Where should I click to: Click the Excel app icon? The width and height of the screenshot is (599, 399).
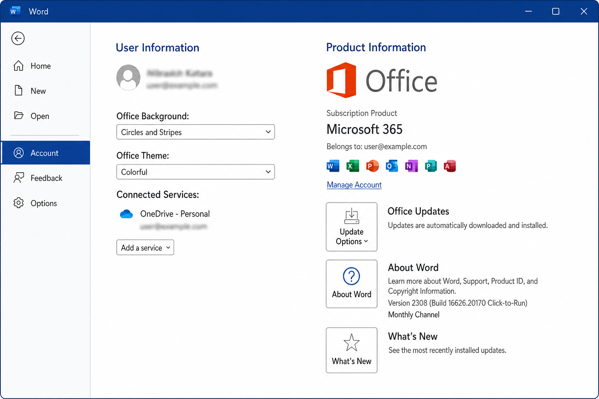click(353, 166)
